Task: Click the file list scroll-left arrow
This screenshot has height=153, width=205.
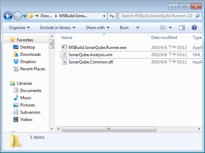Action: click(58, 129)
